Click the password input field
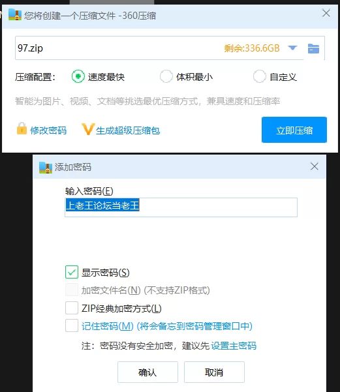340x392 pixels. [181, 207]
